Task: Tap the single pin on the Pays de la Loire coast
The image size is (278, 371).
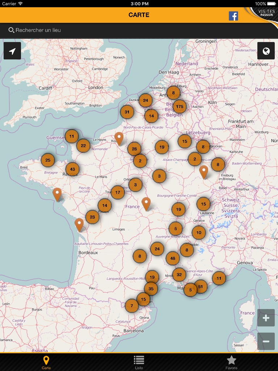Action: [x=57, y=195]
